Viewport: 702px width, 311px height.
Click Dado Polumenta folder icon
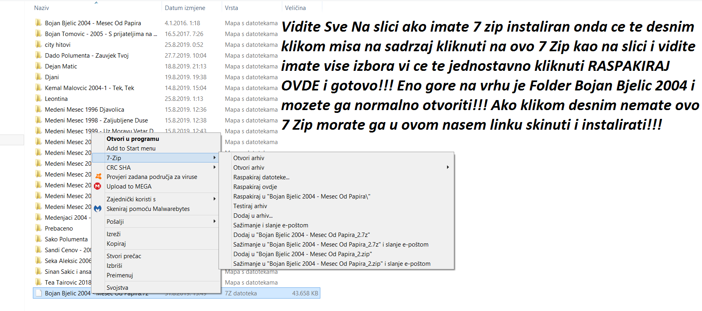tap(38, 55)
